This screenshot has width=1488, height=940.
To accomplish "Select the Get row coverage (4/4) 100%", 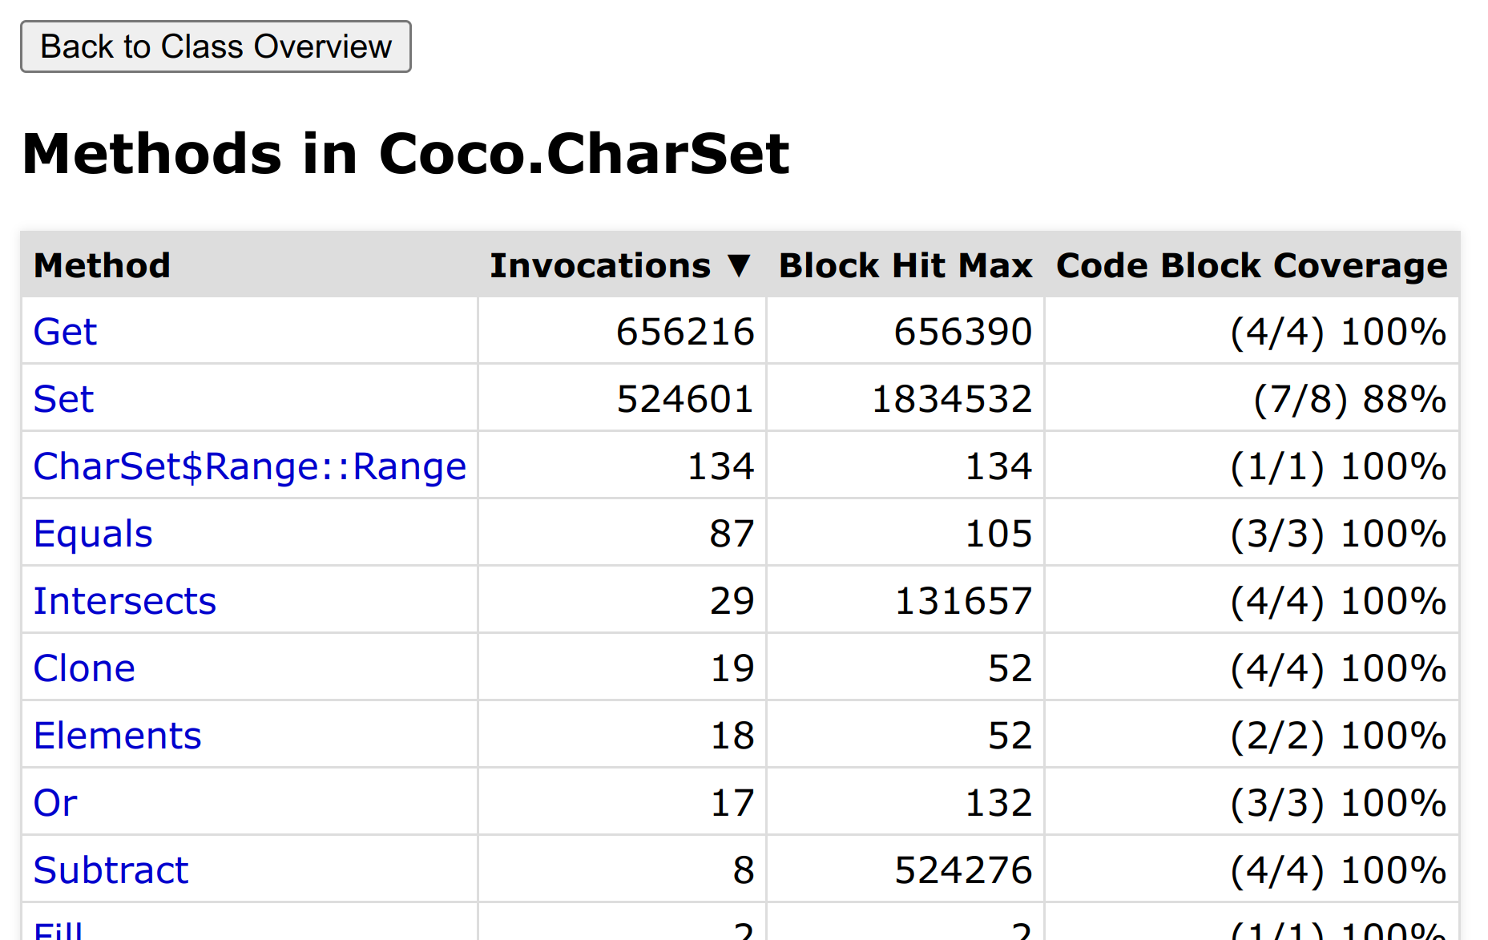I will pos(1338,332).
